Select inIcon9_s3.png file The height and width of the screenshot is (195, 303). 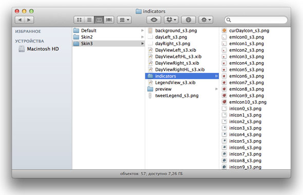255,167
